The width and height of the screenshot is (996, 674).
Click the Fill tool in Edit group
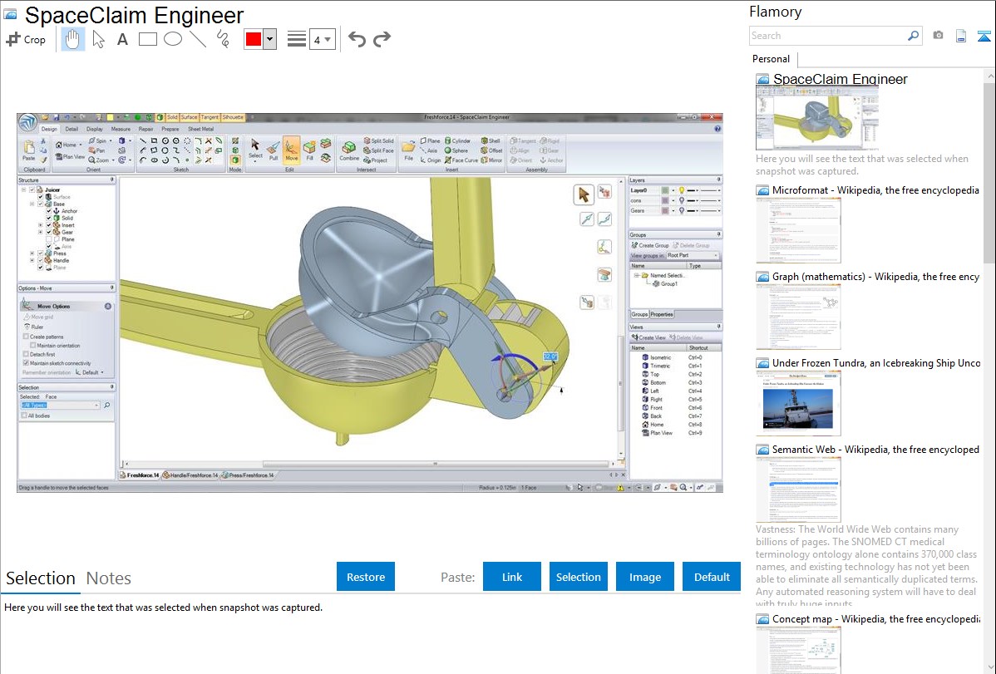tap(310, 150)
